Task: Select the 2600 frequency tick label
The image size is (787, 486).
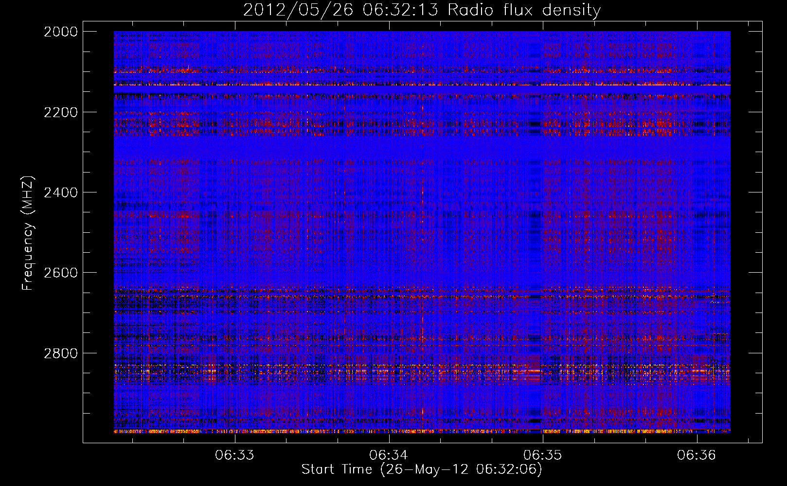Action: (x=61, y=273)
